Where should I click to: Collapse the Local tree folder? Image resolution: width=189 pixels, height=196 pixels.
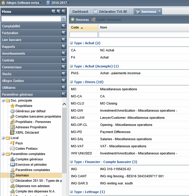3,138
